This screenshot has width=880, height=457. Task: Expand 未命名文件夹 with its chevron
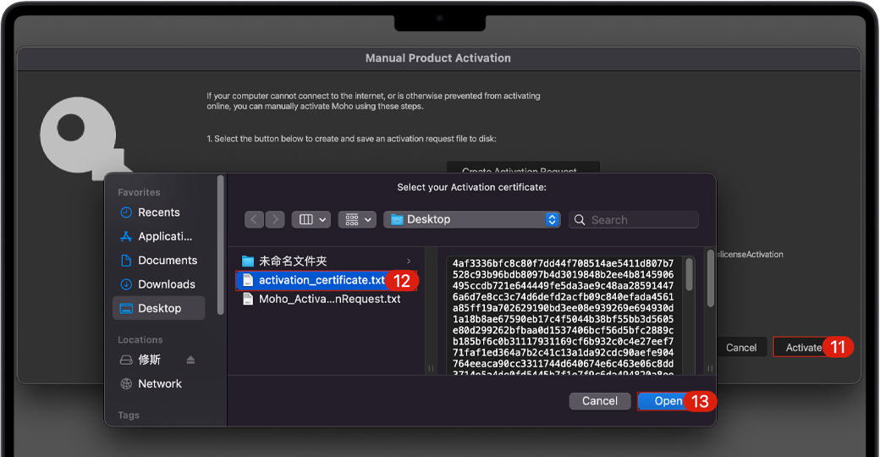coord(409,261)
